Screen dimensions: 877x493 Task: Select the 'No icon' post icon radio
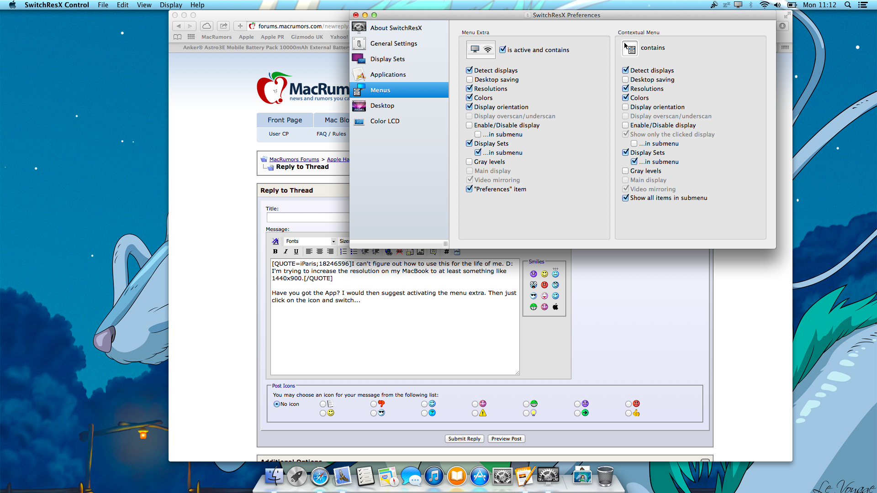(276, 404)
